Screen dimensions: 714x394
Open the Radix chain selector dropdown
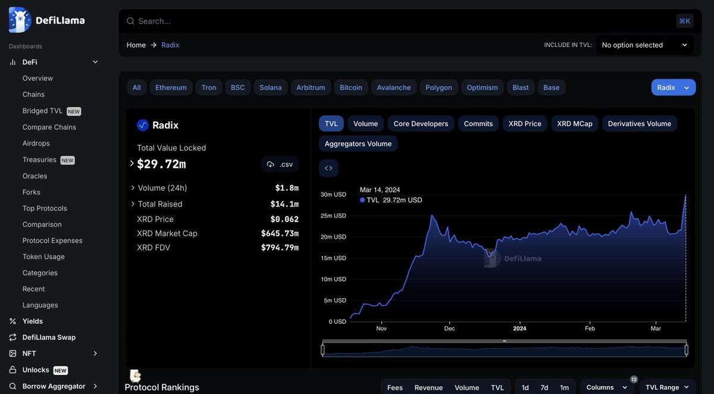tap(674, 87)
